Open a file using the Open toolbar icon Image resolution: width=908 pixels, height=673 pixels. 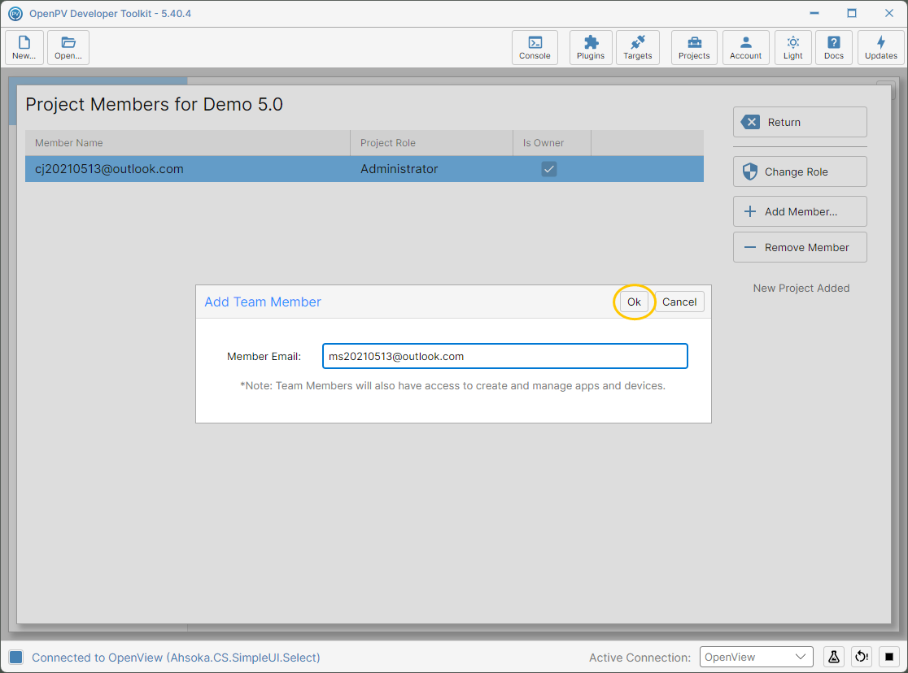[x=68, y=47]
